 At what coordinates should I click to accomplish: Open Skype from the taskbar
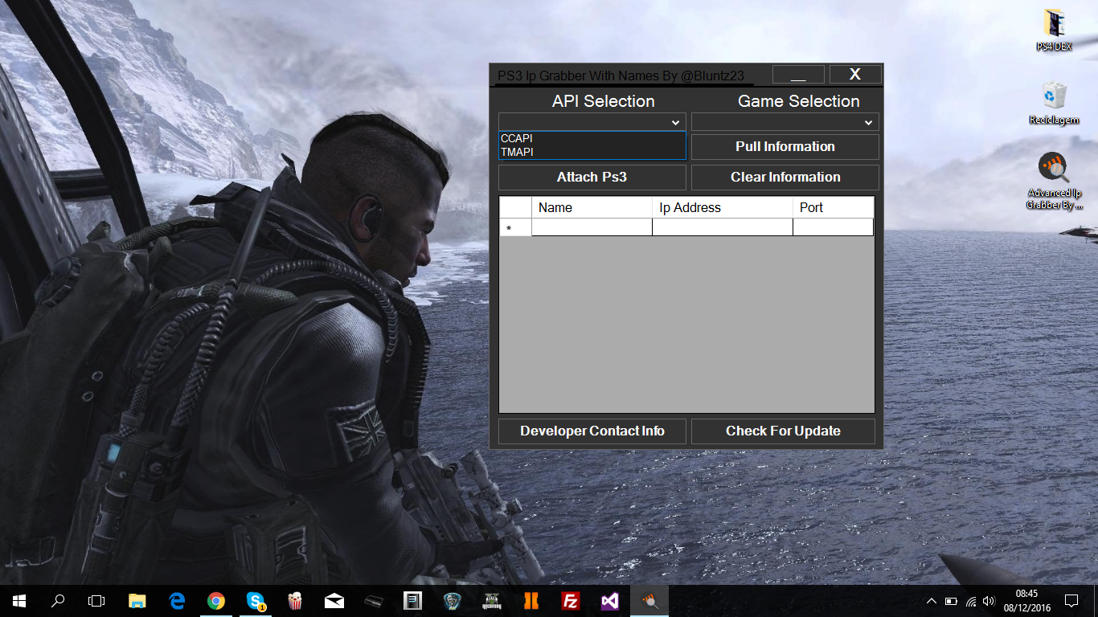click(256, 601)
